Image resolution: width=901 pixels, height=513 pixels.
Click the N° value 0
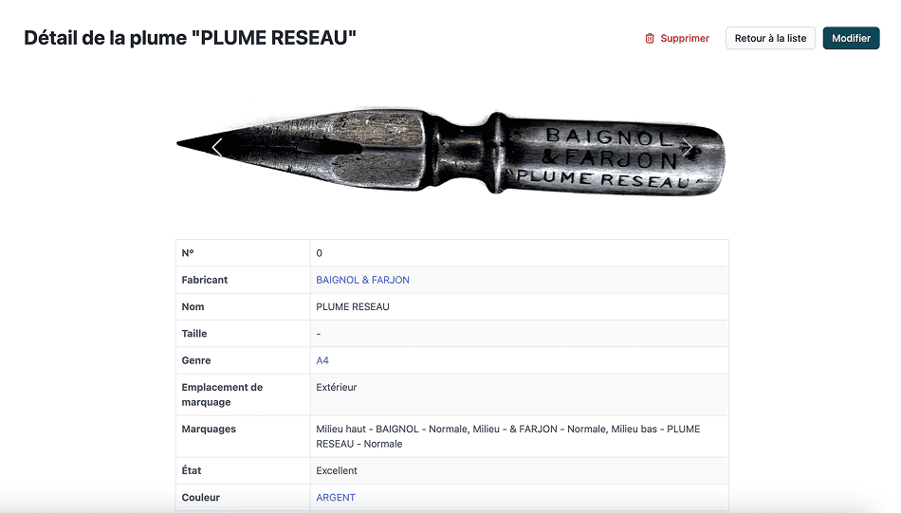pos(319,253)
